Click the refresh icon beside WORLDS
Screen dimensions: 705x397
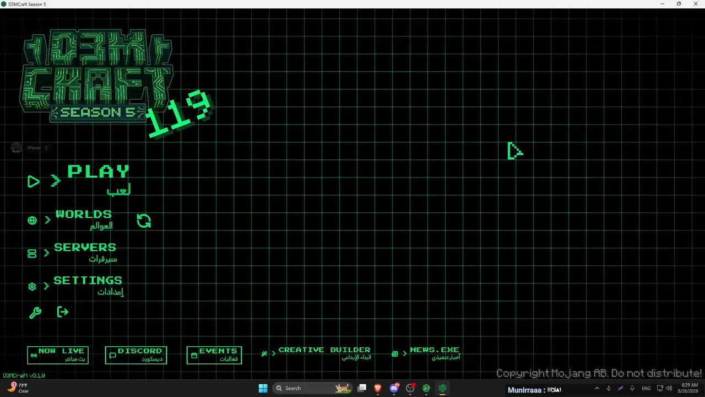pyautogui.click(x=144, y=221)
